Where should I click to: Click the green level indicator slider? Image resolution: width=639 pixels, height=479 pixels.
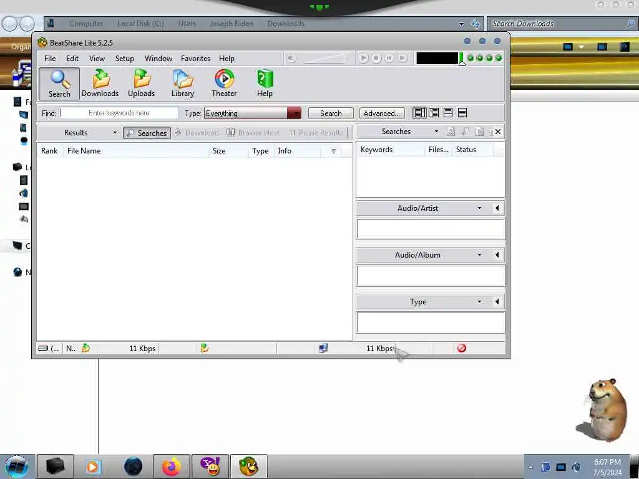(462, 59)
